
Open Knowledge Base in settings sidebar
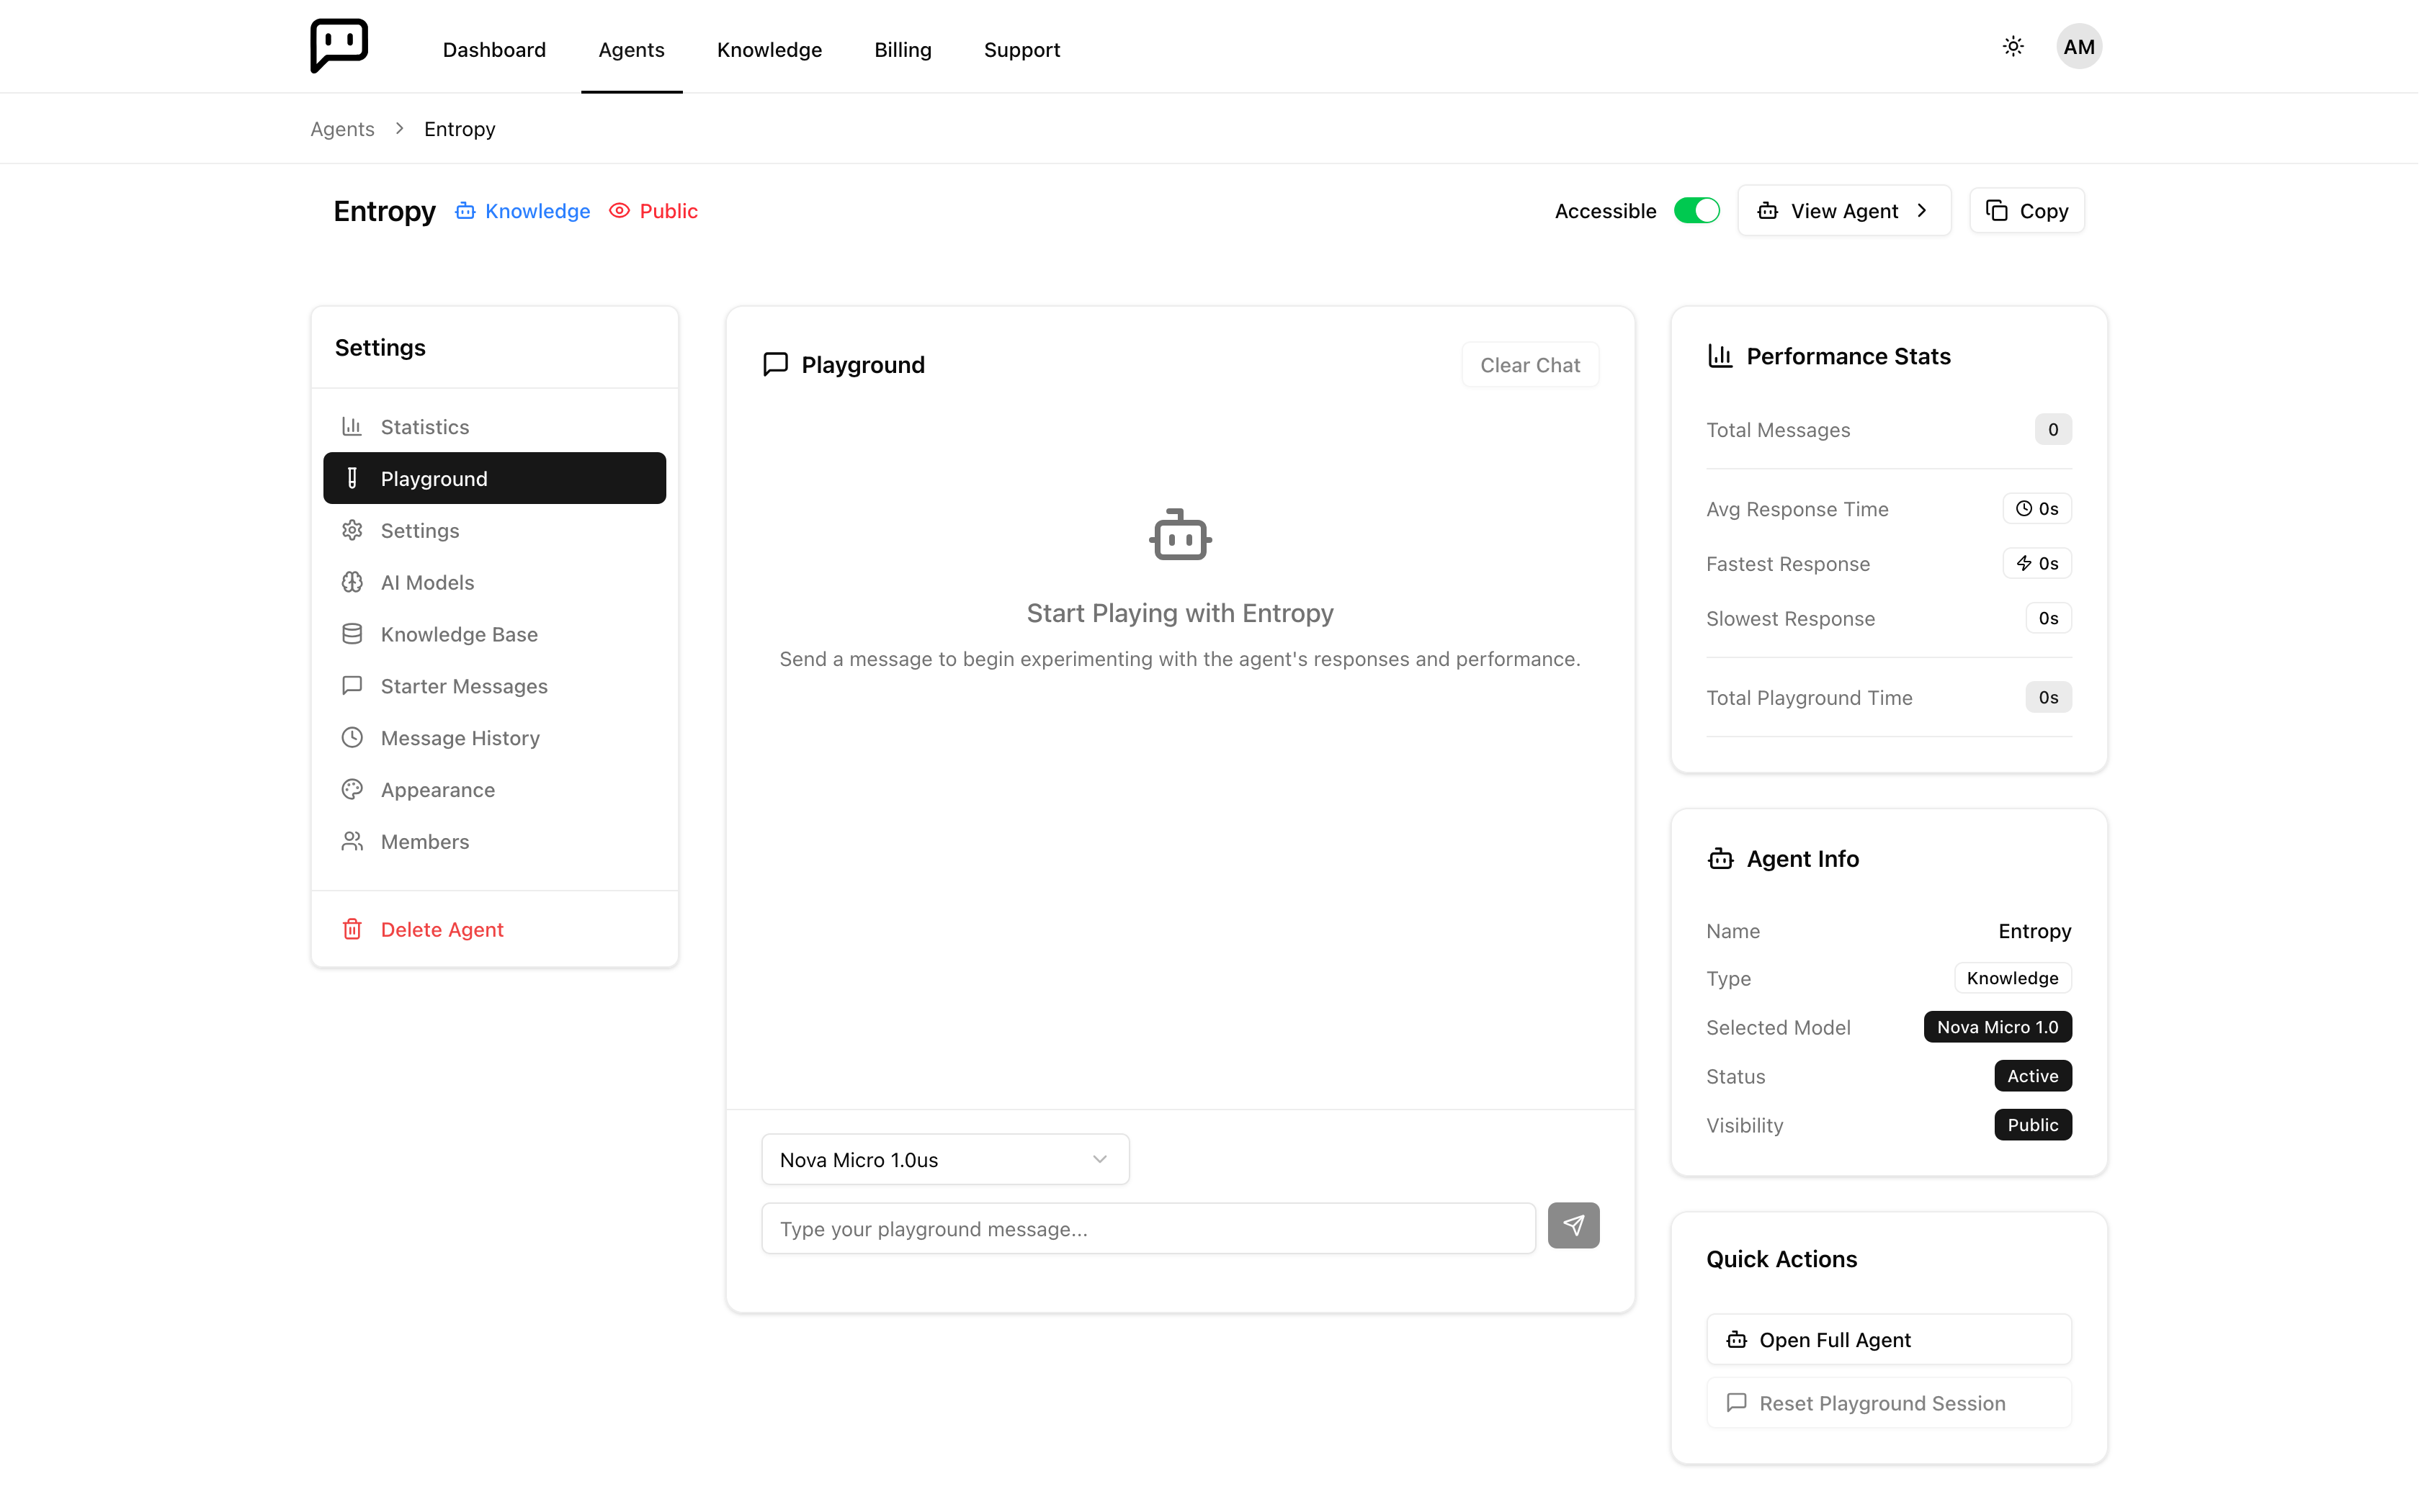(x=494, y=634)
